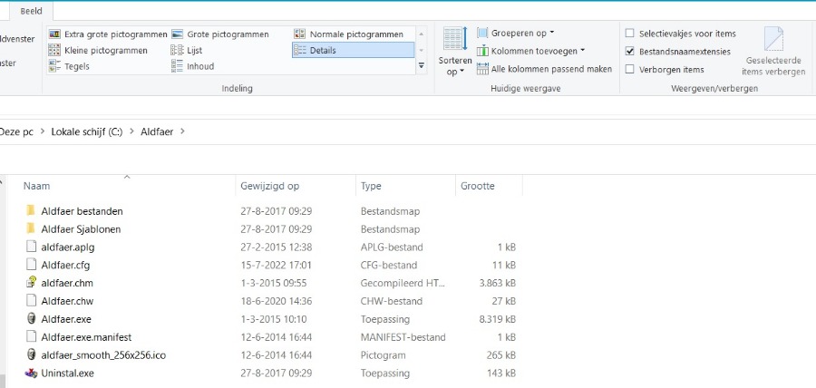
Task: Enable Selectievakjes voor items checkbox
Action: pyautogui.click(x=630, y=34)
